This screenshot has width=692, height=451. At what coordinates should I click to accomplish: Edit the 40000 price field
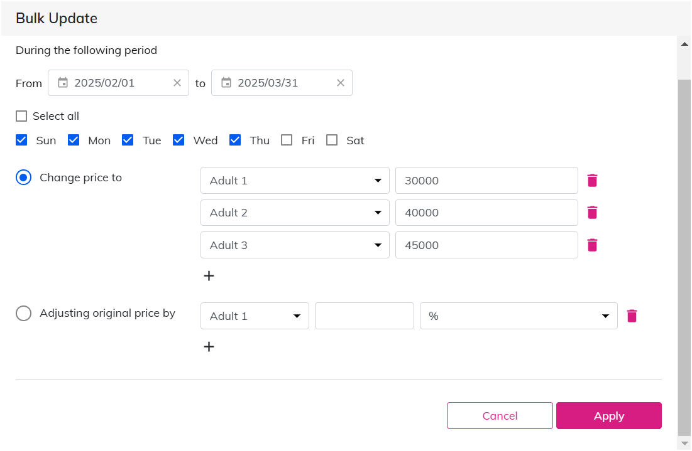pyautogui.click(x=486, y=213)
